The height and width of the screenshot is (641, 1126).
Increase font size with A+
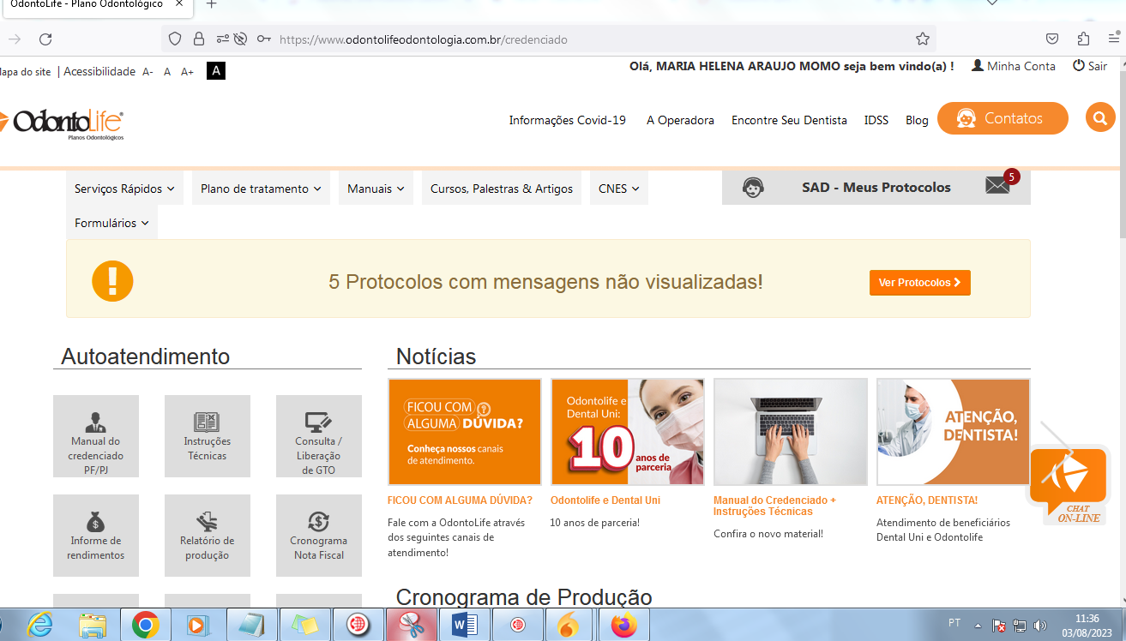pyautogui.click(x=187, y=72)
